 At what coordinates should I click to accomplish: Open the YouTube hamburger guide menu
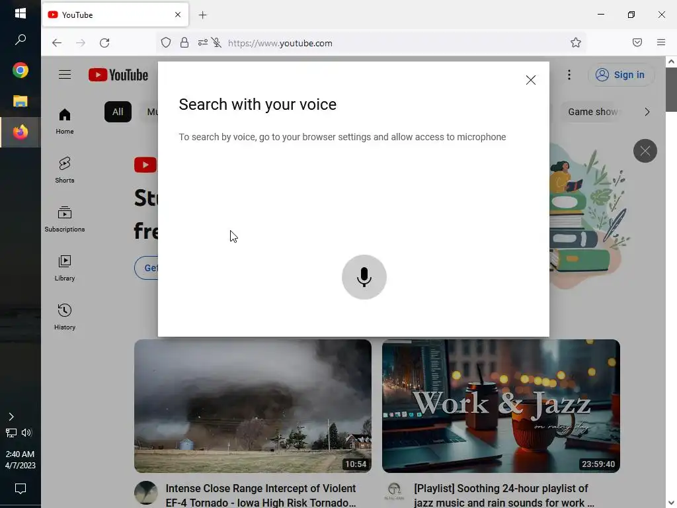[65, 75]
